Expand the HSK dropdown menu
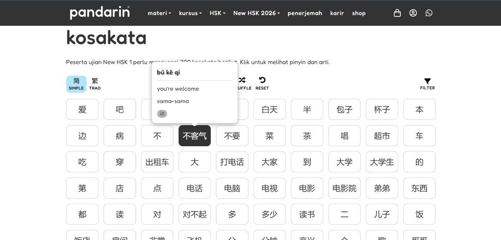This screenshot has height=240, width=501. pos(218,13)
